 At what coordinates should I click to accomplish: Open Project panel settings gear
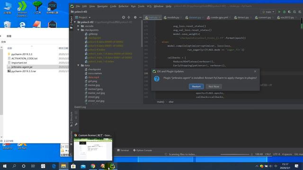[135, 17]
